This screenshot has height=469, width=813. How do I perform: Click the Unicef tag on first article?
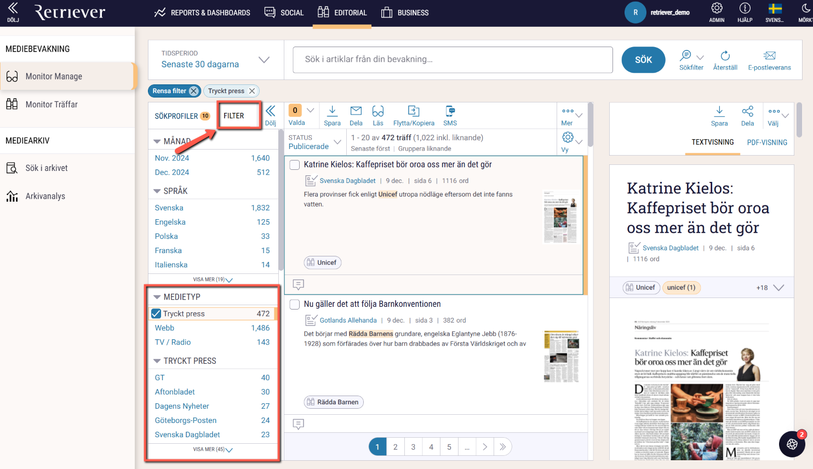click(323, 262)
